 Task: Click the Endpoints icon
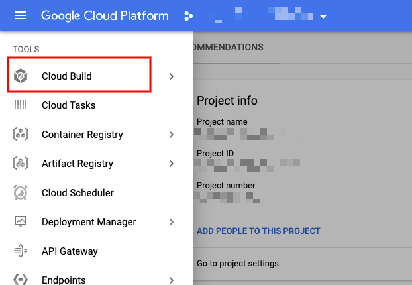click(x=21, y=280)
